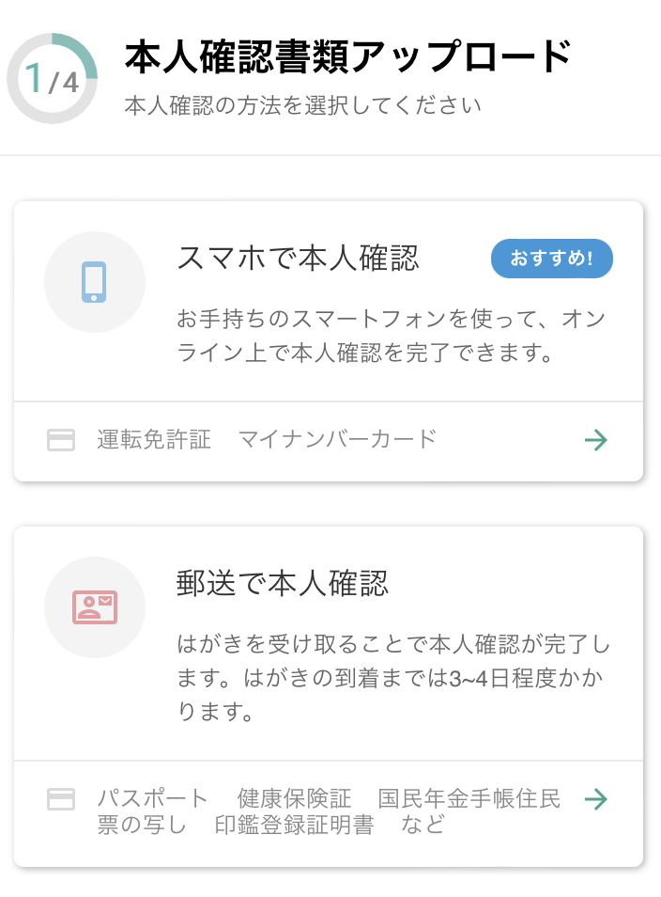The width and height of the screenshot is (661, 897).
Task: Tap the red ID card mail icon
Action: click(x=95, y=607)
